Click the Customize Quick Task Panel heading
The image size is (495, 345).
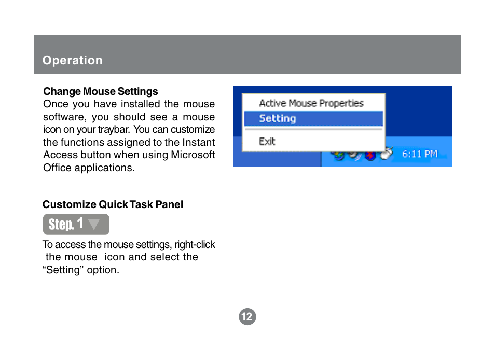click(113, 204)
